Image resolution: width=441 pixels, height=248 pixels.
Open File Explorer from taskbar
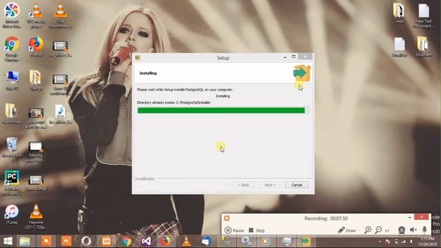pyautogui.click(x=25, y=241)
